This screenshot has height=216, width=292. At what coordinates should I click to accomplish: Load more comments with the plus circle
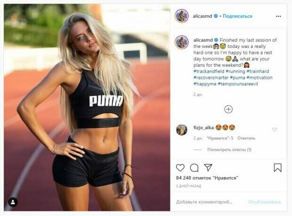pyautogui.click(x=228, y=109)
